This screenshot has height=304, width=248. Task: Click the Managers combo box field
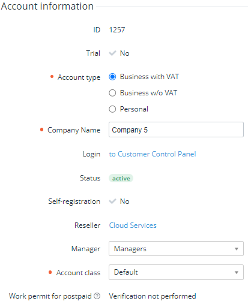tap(176, 249)
